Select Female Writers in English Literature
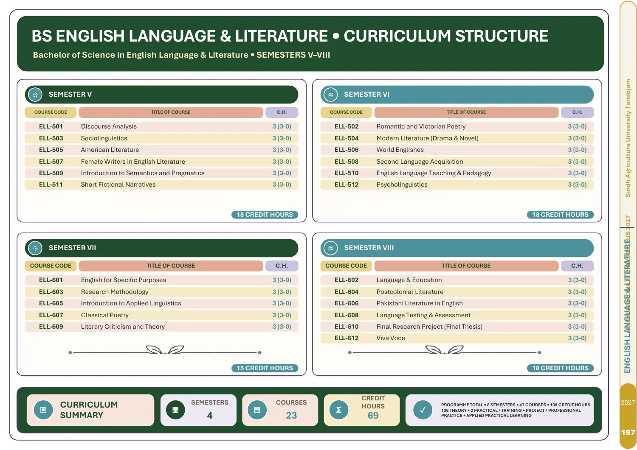Screen dimensions: 637x450 [133, 162]
